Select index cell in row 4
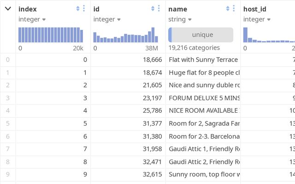 coord(53,111)
